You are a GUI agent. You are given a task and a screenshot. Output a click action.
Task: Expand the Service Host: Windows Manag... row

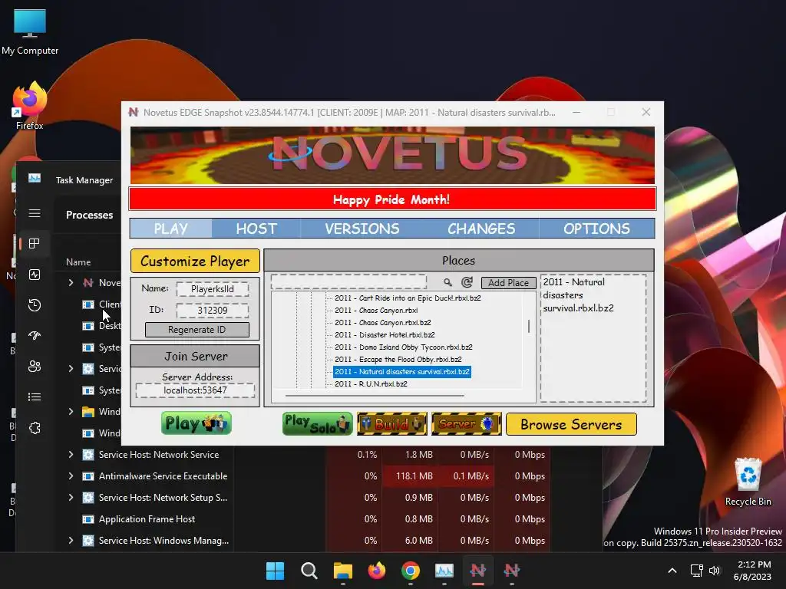click(x=71, y=541)
